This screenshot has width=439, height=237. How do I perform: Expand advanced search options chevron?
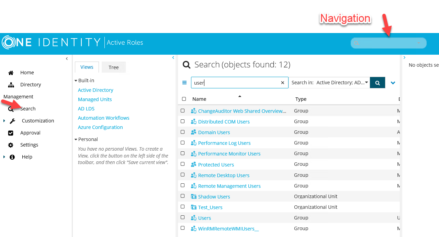tap(393, 83)
